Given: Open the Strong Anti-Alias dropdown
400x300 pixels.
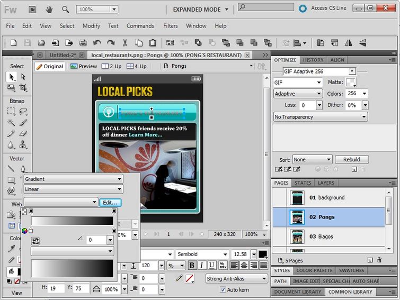Looking at the screenshot, I should [237, 278].
